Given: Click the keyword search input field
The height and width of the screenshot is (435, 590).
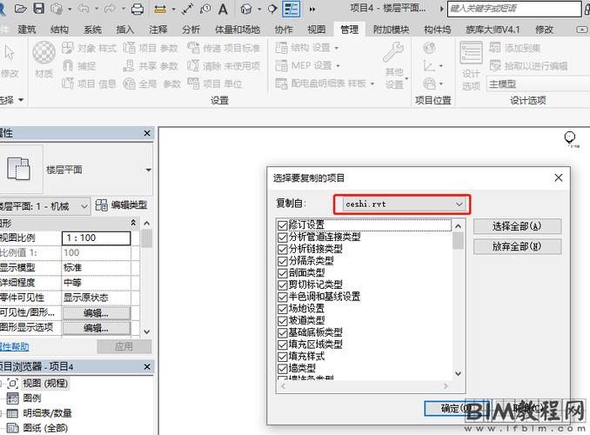Looking at the screenshot, I should 514,9.
